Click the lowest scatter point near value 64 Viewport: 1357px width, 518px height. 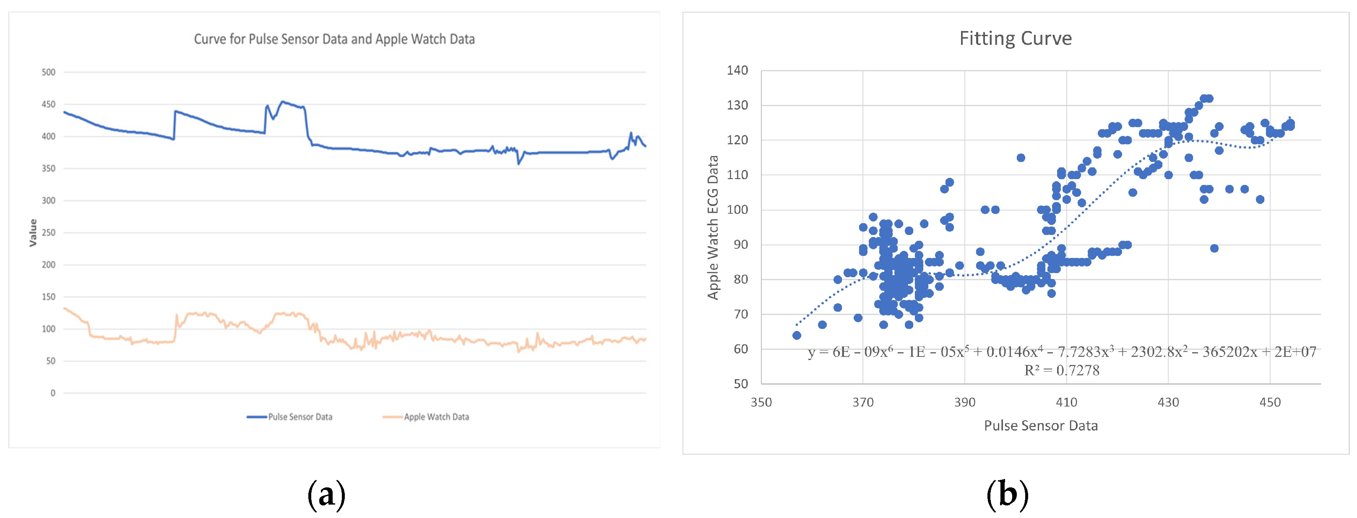click(x=797, y=336)
